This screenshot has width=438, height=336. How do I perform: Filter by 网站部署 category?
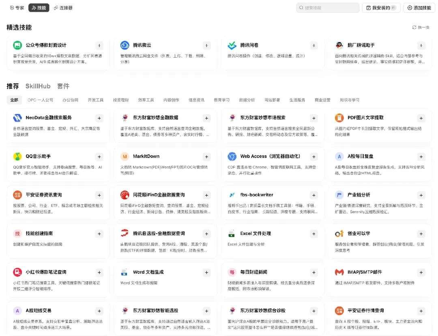coord(273,100)
